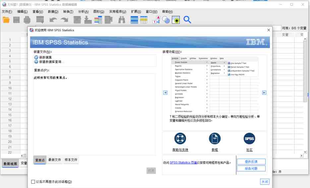Open the 窗口(W) menu

[152, 12]
